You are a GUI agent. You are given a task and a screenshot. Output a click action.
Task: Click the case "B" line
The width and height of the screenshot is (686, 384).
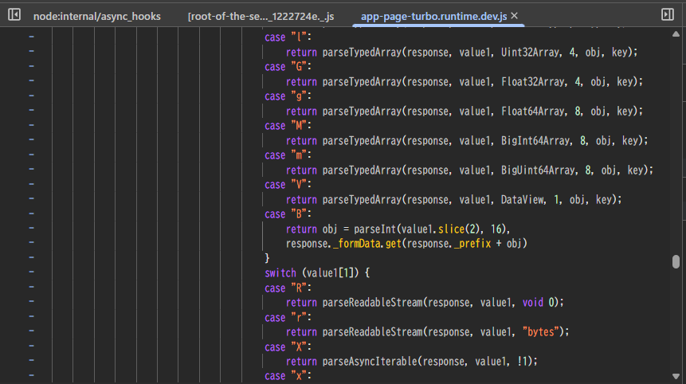pyautogui.click(x=288, y=214)
